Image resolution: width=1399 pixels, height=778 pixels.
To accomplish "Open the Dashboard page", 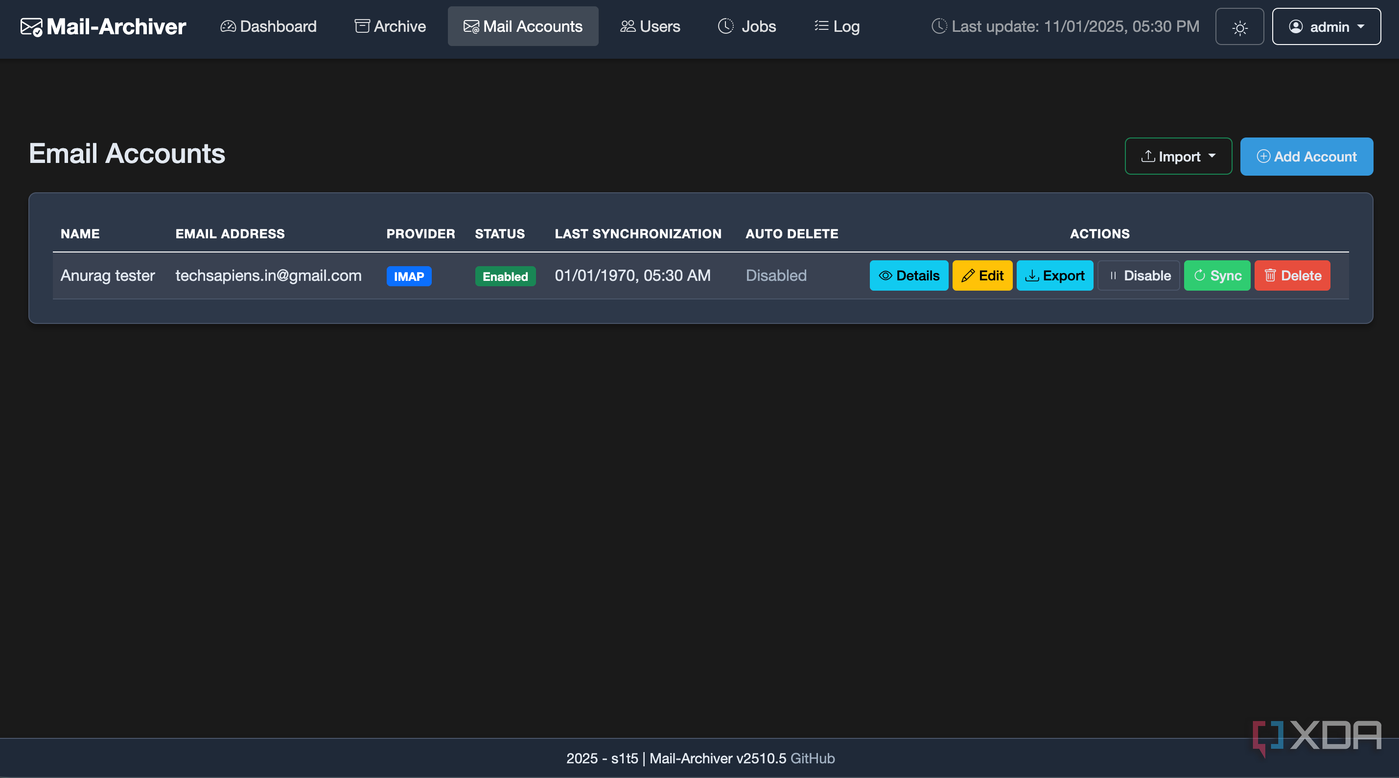I will coord(268,26).
